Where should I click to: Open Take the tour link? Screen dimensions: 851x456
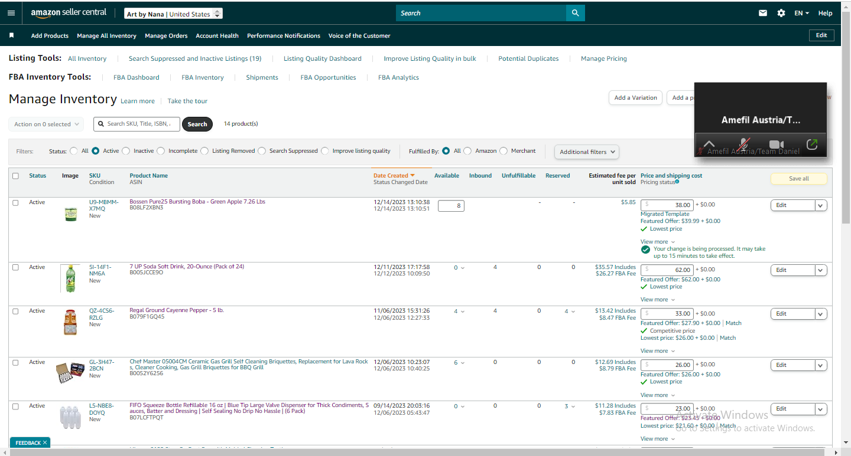click(187, 101)
